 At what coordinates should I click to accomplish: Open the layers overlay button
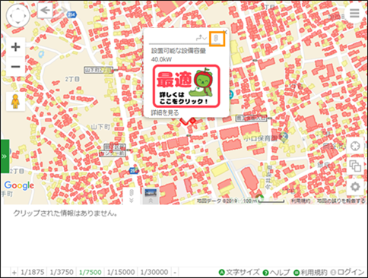[355, 166]
